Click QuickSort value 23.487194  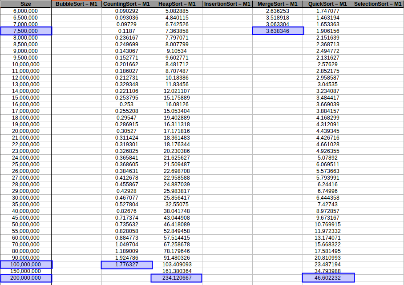(x=328, y=265)
